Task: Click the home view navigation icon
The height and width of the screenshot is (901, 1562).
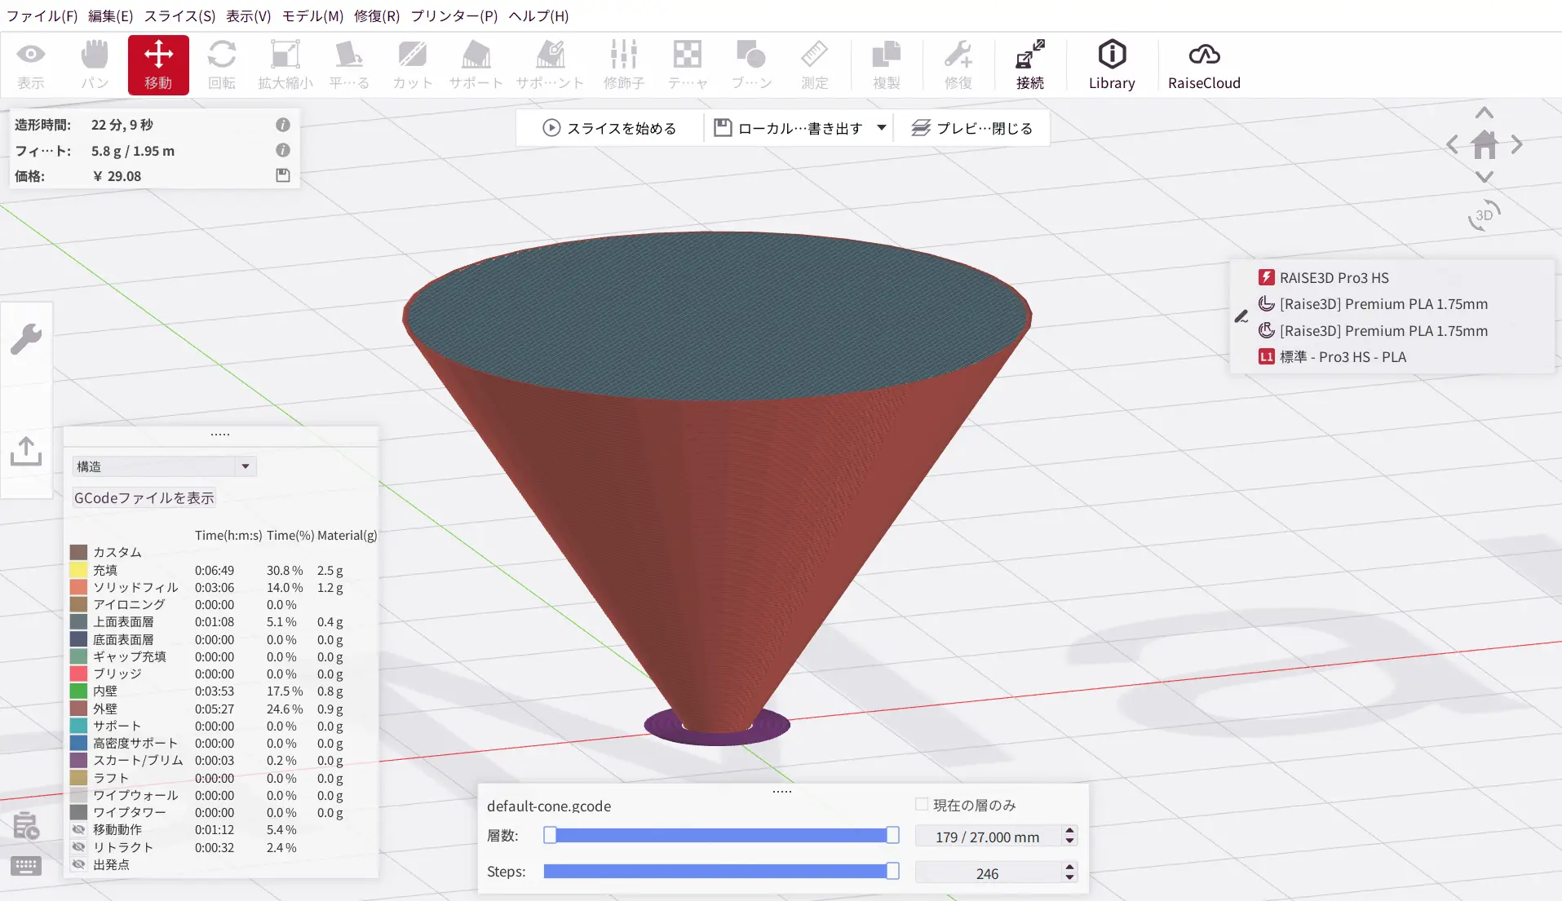Action: coord(1484,145)
